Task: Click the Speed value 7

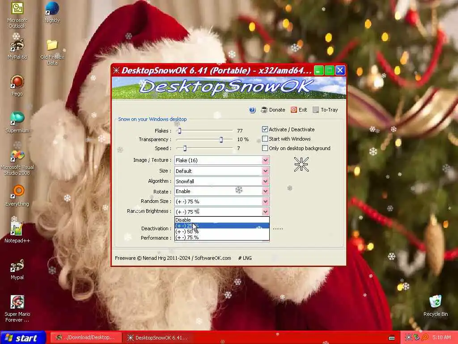Action: [x=238, y=148]
